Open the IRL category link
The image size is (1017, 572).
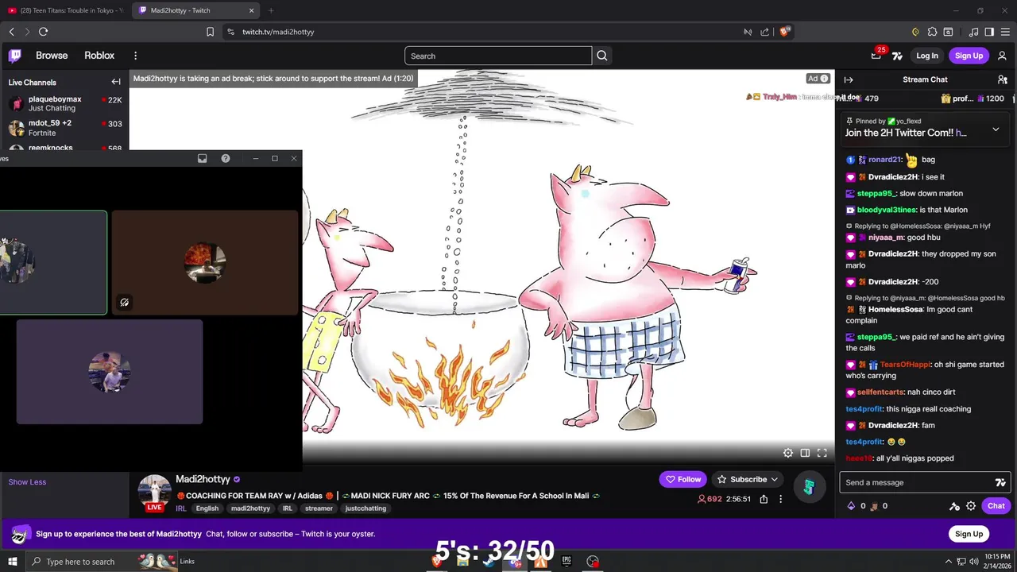181,508
